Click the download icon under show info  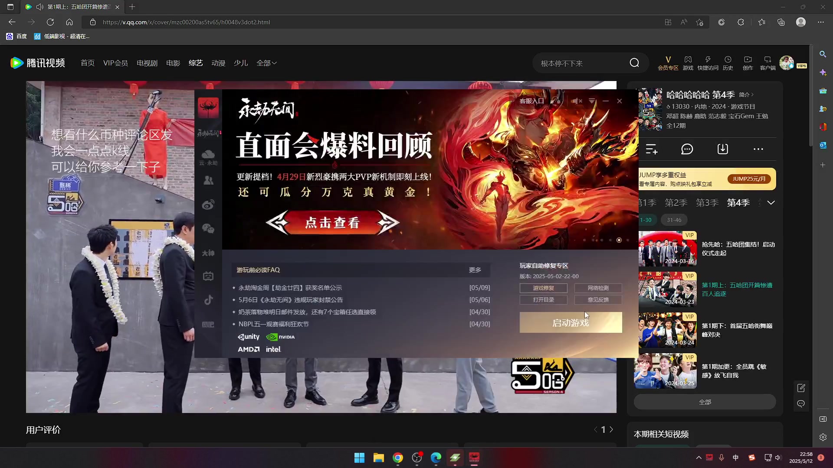point(723,149)
